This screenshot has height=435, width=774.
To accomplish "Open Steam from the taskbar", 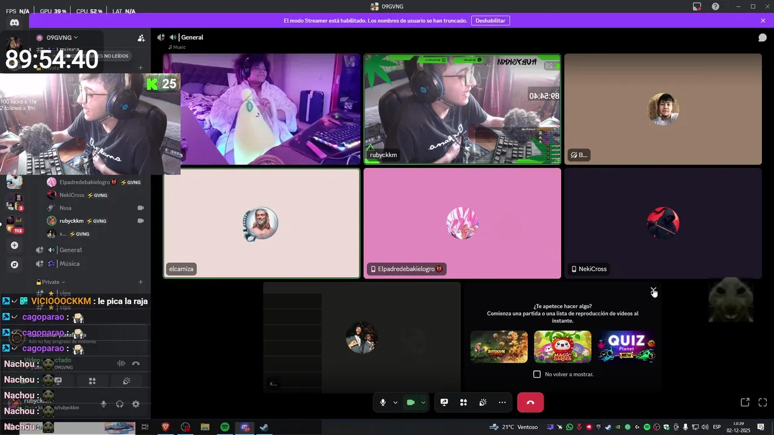I will click(x=264, y=427).
